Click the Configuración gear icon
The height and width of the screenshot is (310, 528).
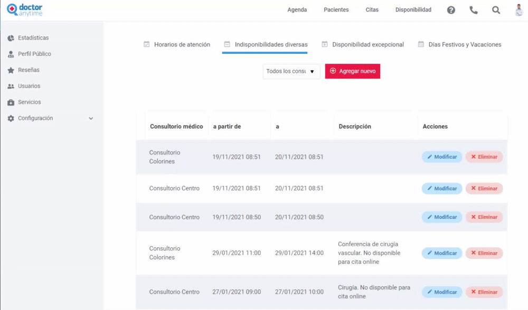coord(11,118)
